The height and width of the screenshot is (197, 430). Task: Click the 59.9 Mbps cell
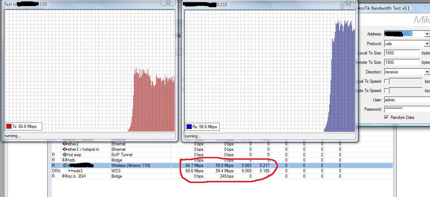(225, 165)
